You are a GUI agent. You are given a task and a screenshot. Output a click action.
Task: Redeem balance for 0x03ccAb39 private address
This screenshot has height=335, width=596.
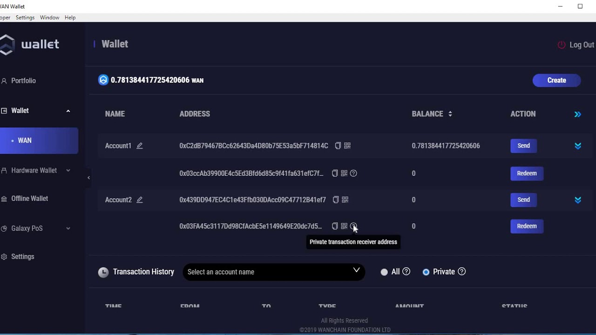point(527,173)
